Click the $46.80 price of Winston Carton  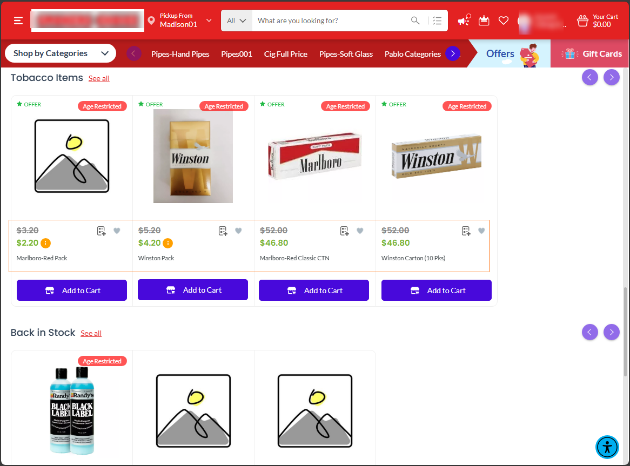click(396, 243)
